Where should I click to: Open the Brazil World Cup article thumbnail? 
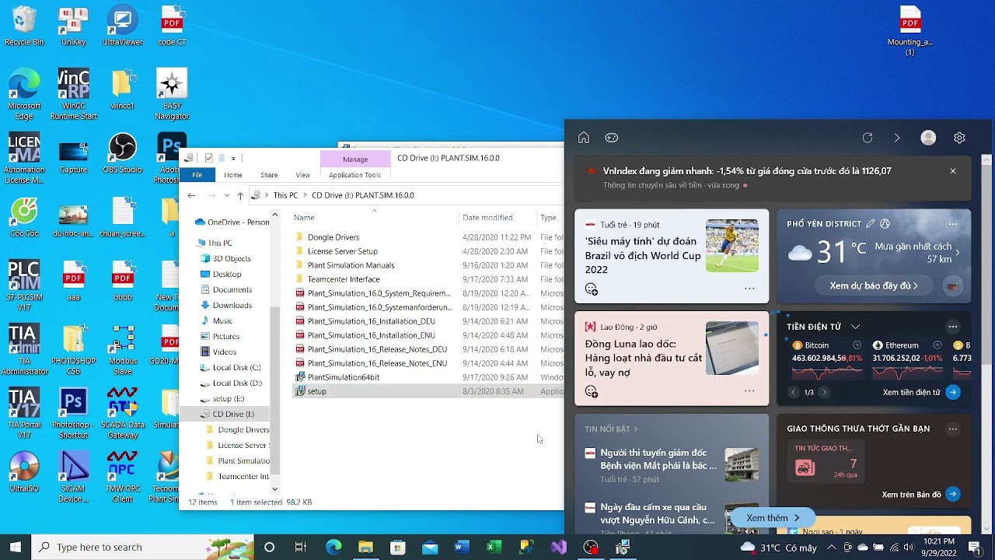(732, 246)
